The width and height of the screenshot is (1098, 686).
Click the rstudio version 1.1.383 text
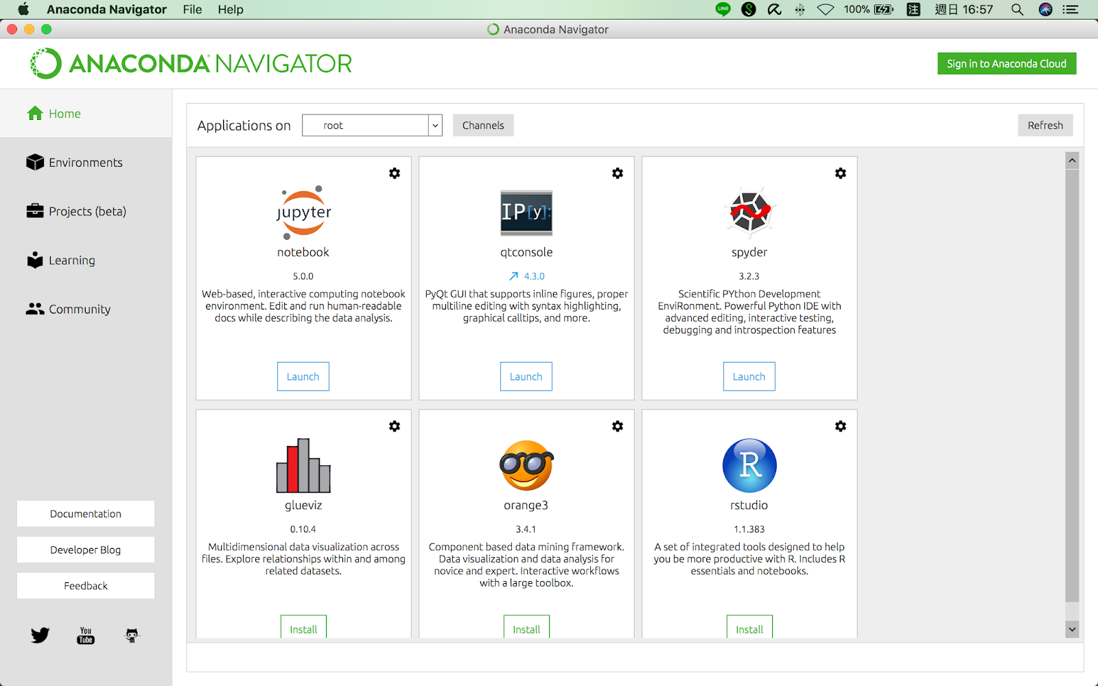749,530
